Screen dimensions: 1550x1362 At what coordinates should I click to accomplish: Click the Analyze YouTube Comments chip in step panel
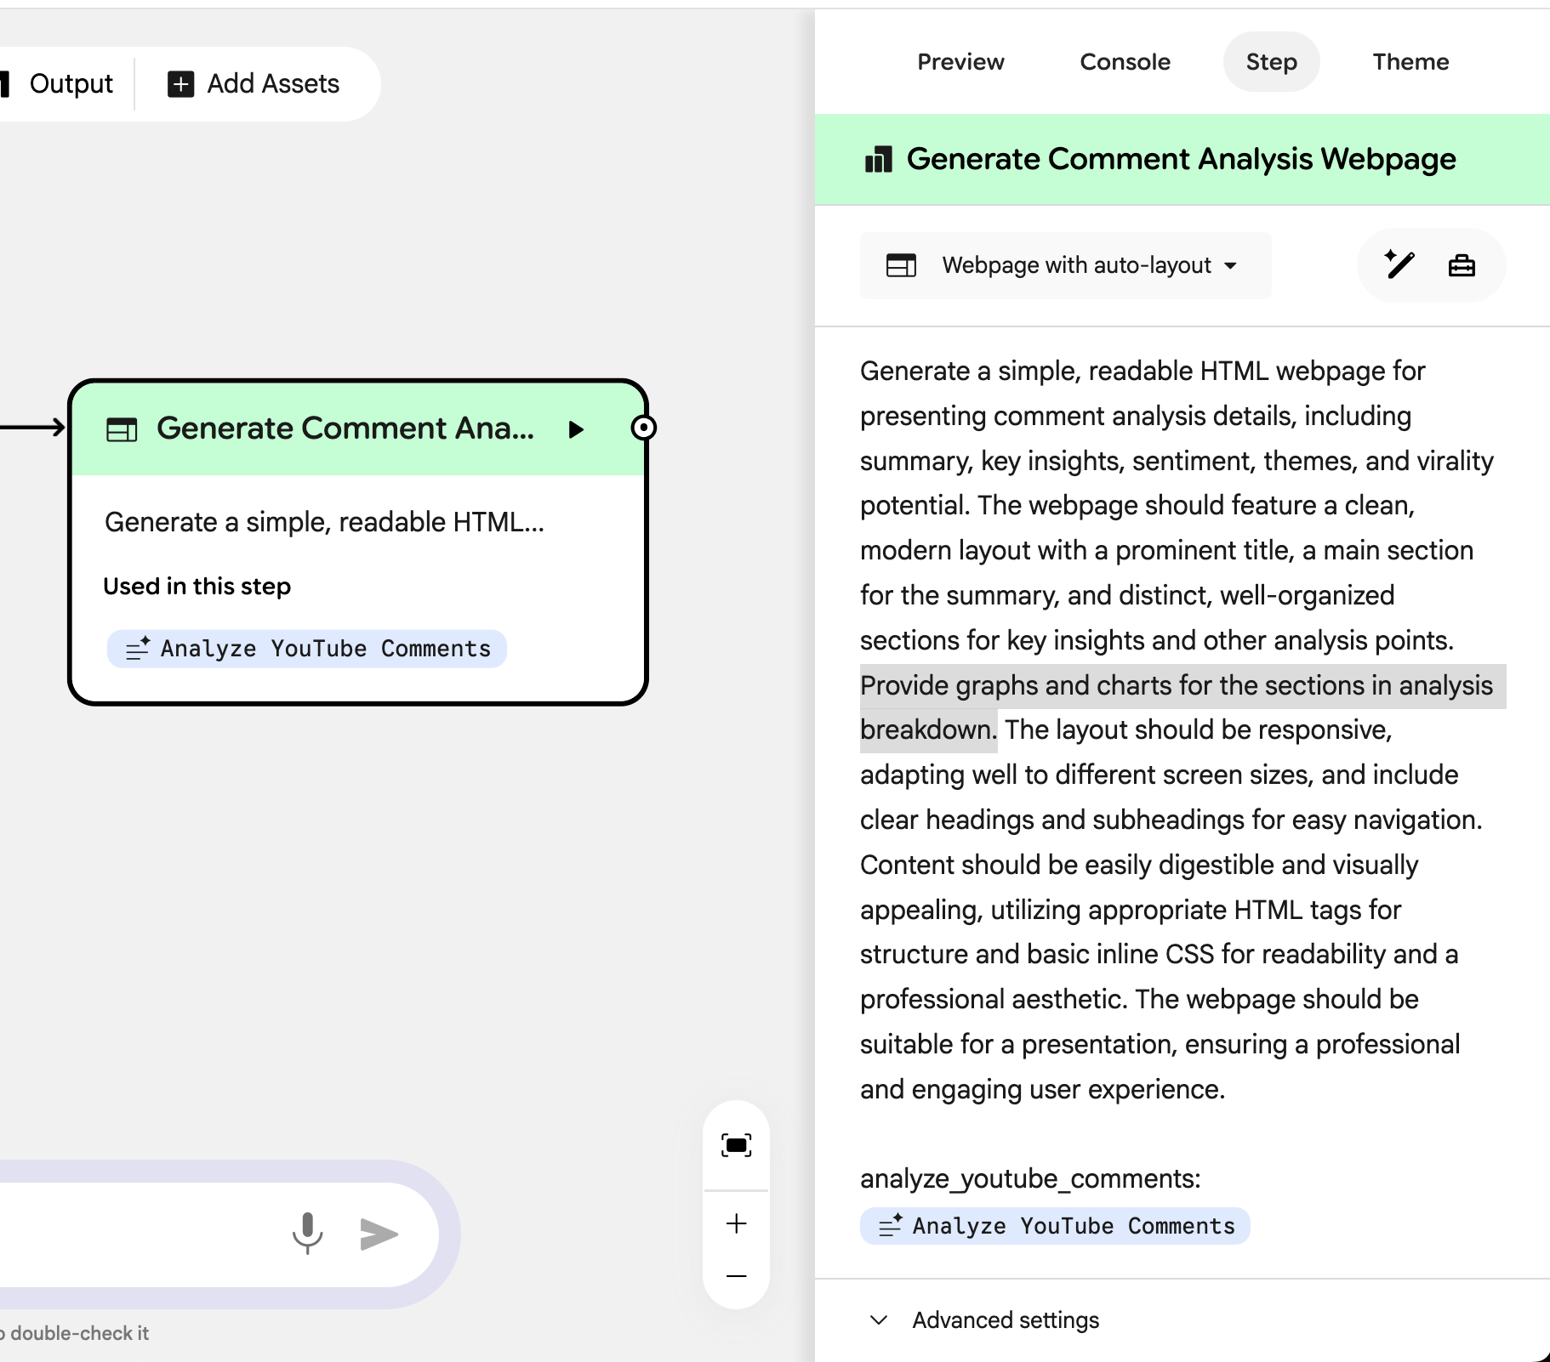(x=1055, y=1226)
